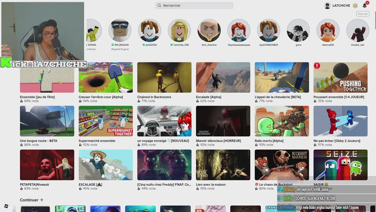Open RIP_DRAGON friend avatar
The image size is (376, 212).
(x=120, y=30)
